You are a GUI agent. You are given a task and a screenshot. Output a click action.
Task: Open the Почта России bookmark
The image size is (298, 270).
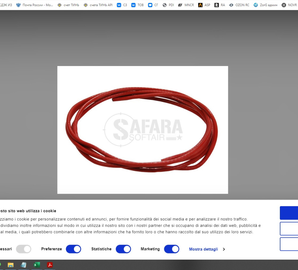click(35, 5)
